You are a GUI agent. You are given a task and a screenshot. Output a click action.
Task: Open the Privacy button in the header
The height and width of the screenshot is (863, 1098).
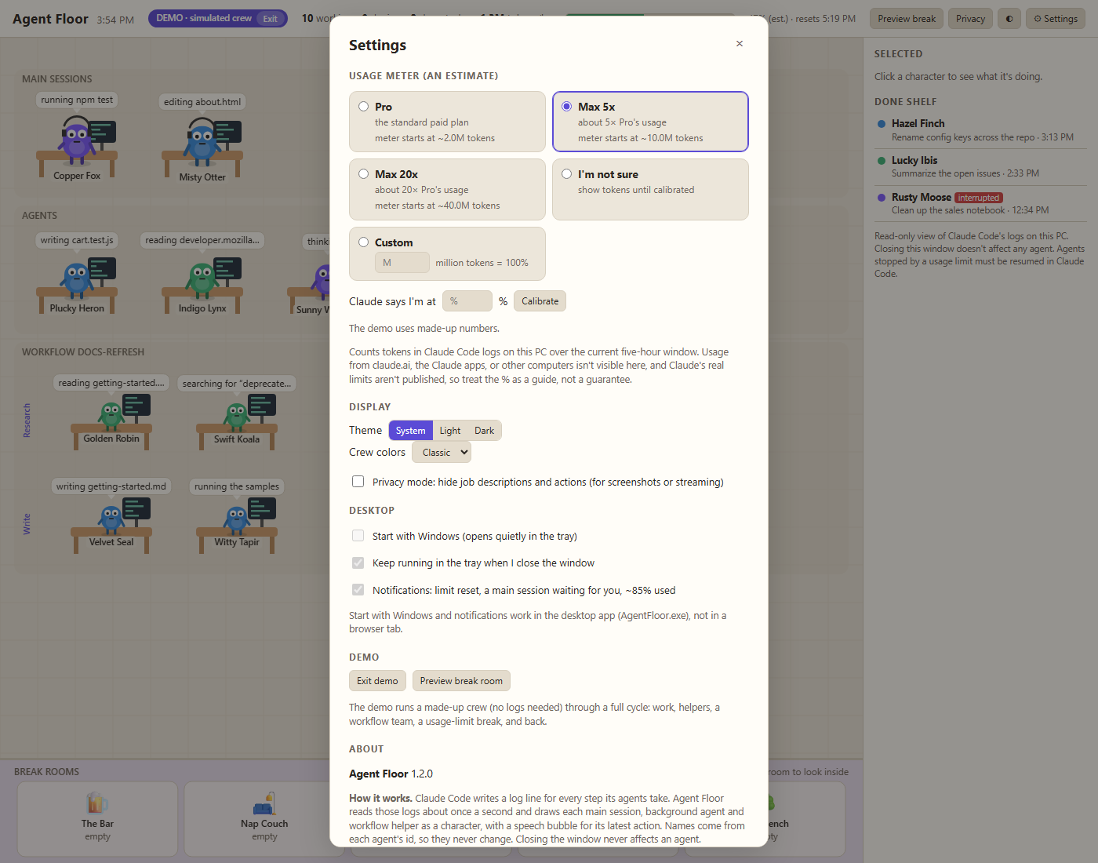point(970,19)
